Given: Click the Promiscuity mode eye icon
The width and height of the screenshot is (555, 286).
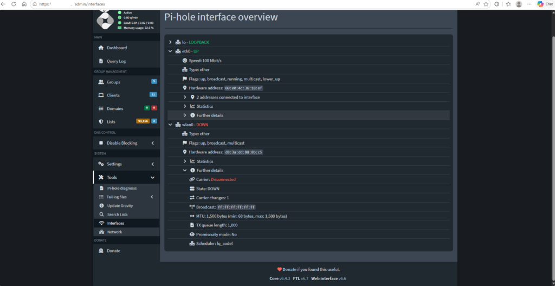Looking at the screenshot, I should pyautogui.click(x=192, y=235).
